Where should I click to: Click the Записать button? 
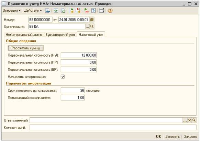point(173,137)
